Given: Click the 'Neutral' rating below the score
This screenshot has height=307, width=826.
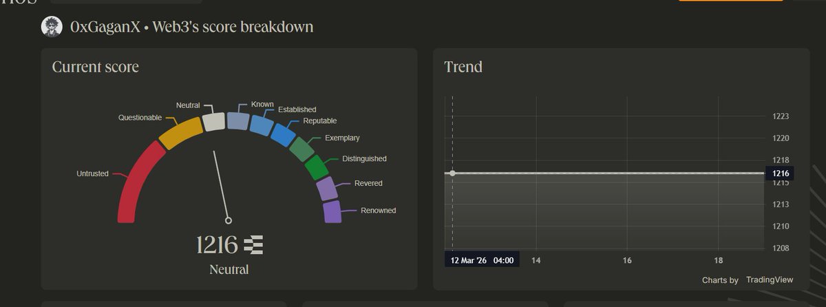Looking at the screenshot, I should [x=229, y=269].
